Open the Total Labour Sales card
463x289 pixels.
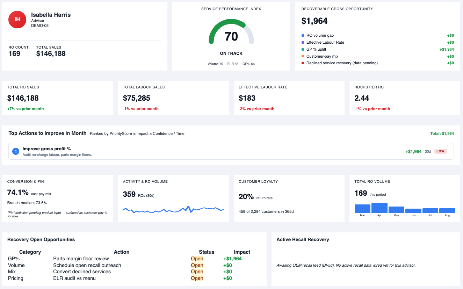[173, 98]
